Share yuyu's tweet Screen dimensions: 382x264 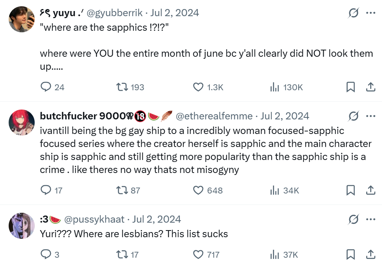coord(371,87)
